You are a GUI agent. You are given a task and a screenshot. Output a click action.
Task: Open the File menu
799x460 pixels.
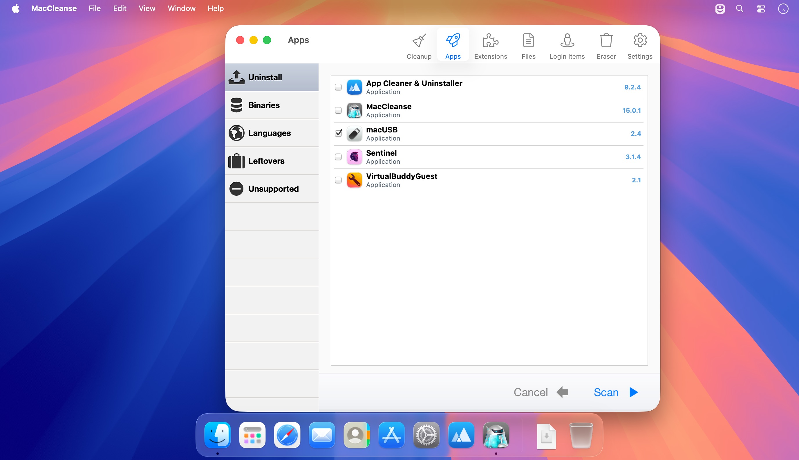(x=95, y=8)
